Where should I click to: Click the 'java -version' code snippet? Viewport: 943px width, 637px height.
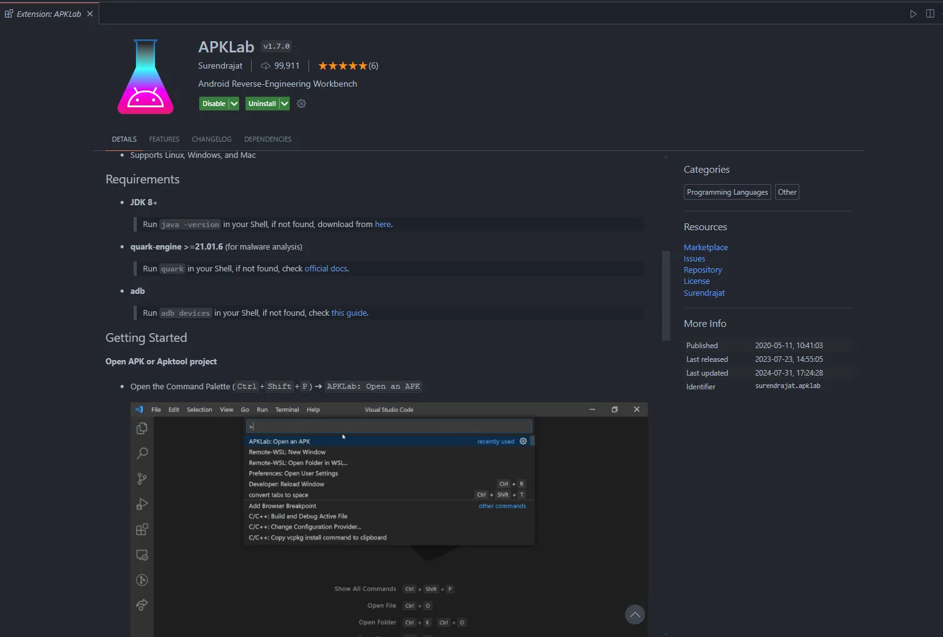tap(190, 225)
